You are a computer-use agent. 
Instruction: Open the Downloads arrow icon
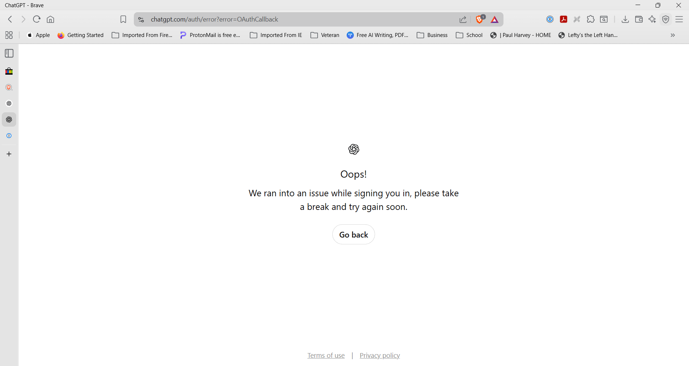pos(625,19)
